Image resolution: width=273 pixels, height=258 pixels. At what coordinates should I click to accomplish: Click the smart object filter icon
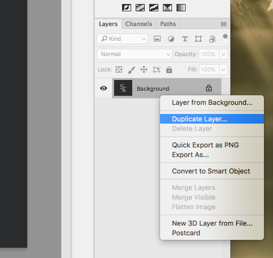click(212, 39)
